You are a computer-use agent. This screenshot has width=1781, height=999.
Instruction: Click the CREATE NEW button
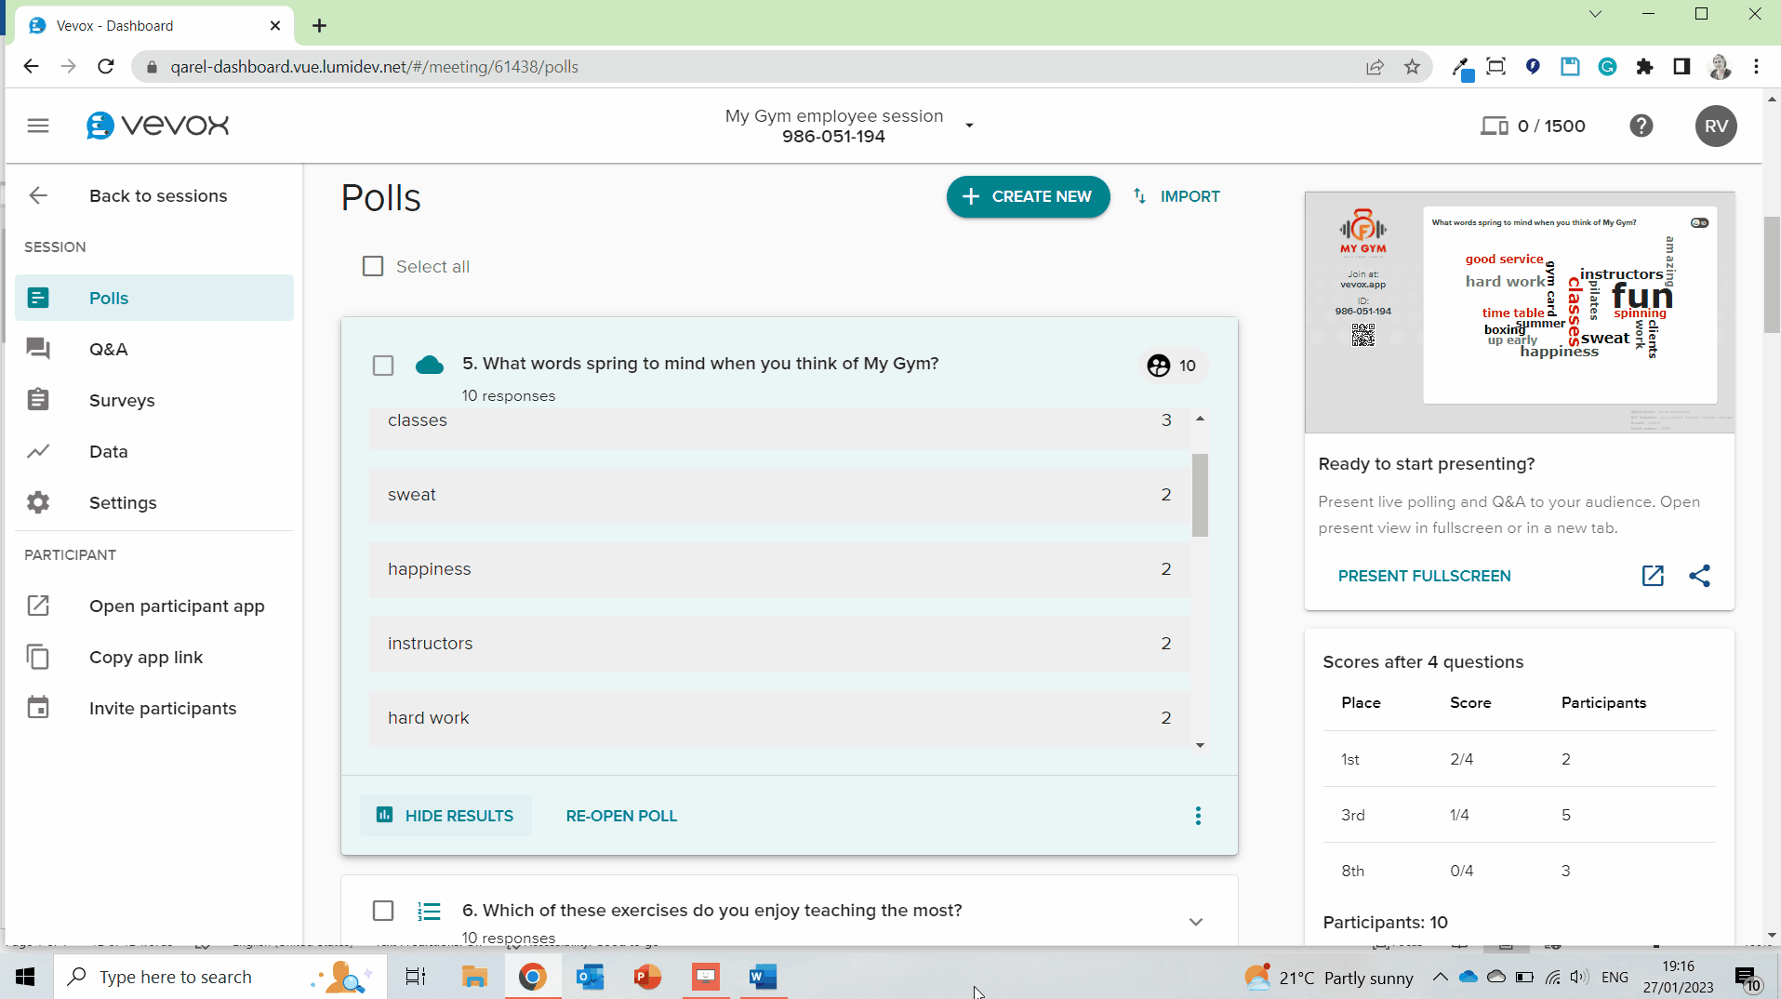[x=1028, y=196]
